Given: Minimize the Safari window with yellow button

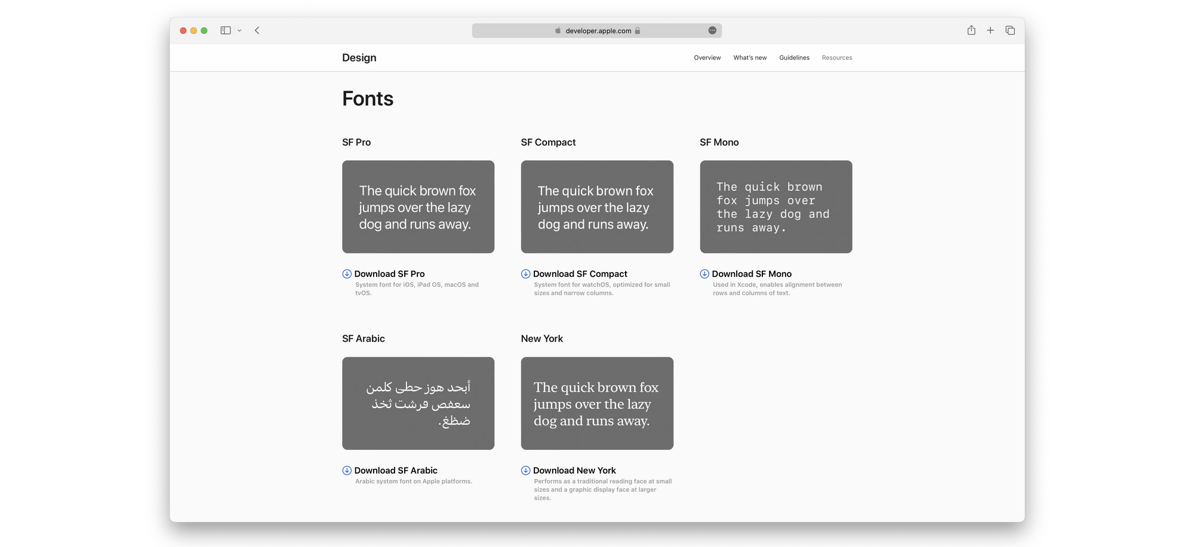Looking at the screenshot, I should tap(193, 30).
